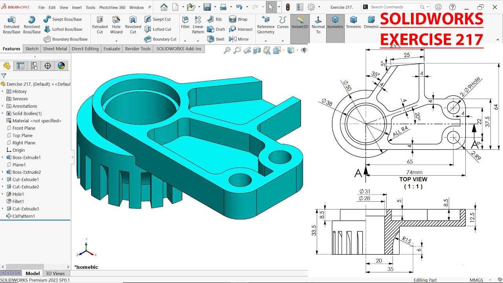503x283 pixels.
Task: Select the Rib feature tool
Action: tap(215, 19)
